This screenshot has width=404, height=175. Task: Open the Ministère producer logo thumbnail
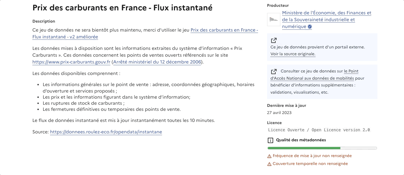[x=274, y=19]
